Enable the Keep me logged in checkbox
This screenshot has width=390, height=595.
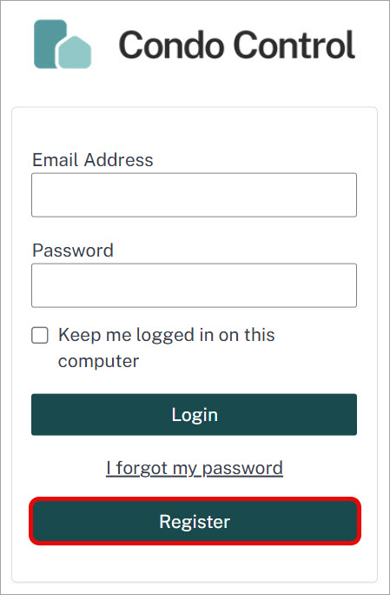tap(40, 336)
